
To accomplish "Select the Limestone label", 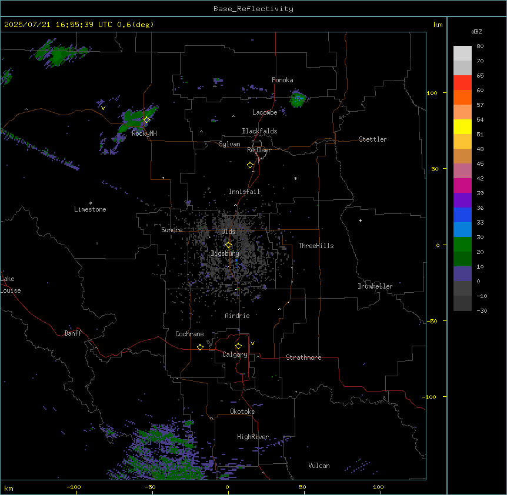I will click(90, 209).
